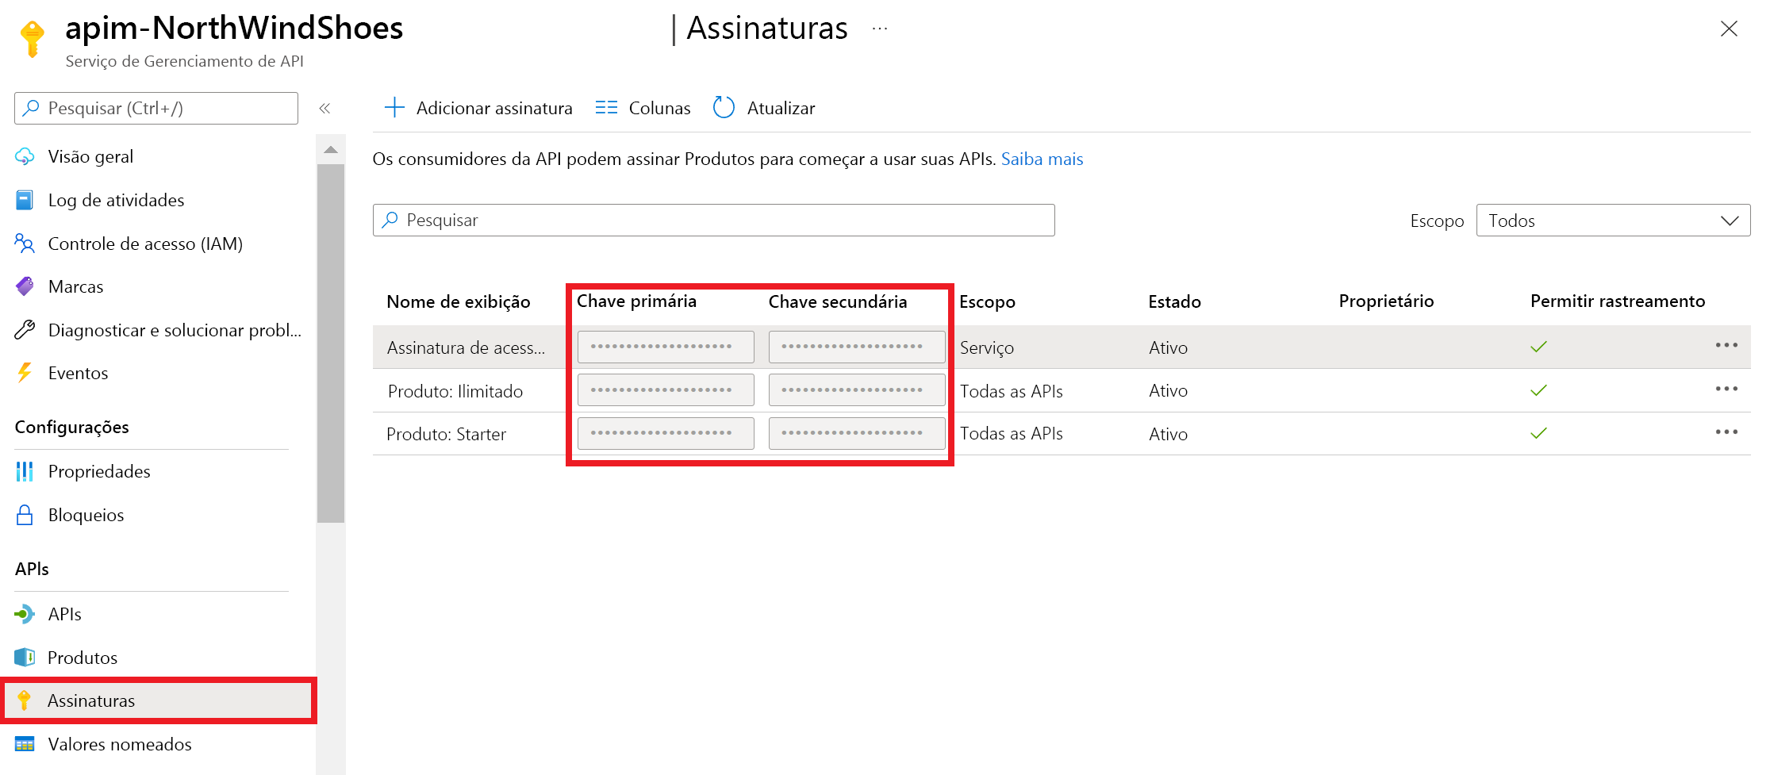Open Diagnosticar e solucionar problemas

tap(175, 330)
